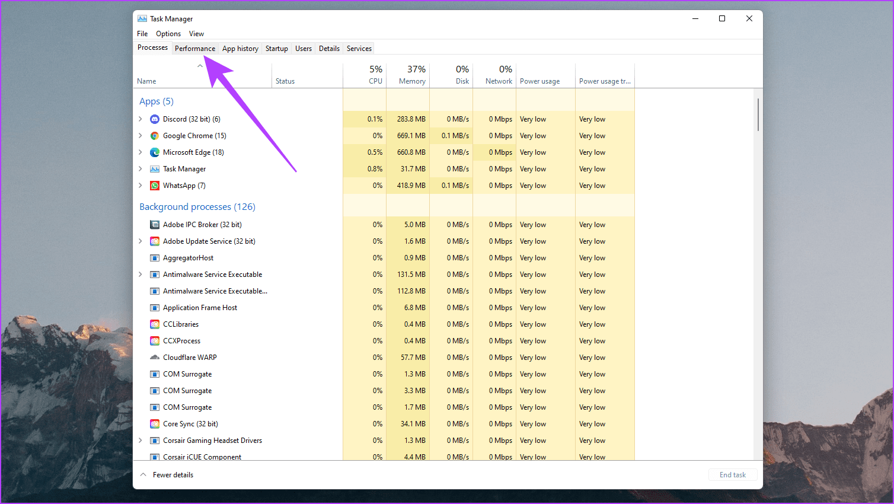Sort by the Disk column header
Image resolution: width=894 pixels, height=504 pixels.
(x=451, y=76)
